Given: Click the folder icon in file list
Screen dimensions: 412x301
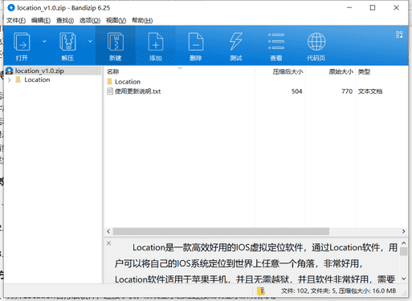Looking at the screenshot, I should tap(110, 81).
